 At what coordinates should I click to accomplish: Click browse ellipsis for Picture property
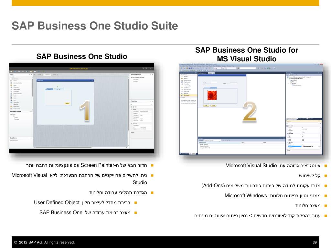coord(319,146)
